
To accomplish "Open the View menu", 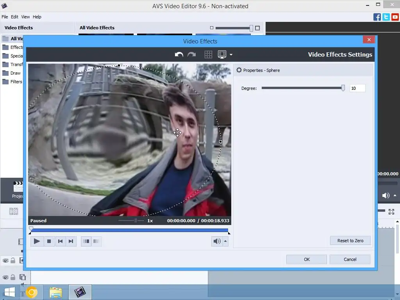I will pyautogui.click(x=25, y=17).
